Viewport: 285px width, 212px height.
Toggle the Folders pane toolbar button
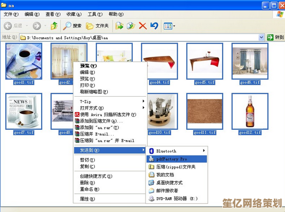point(97,26)
